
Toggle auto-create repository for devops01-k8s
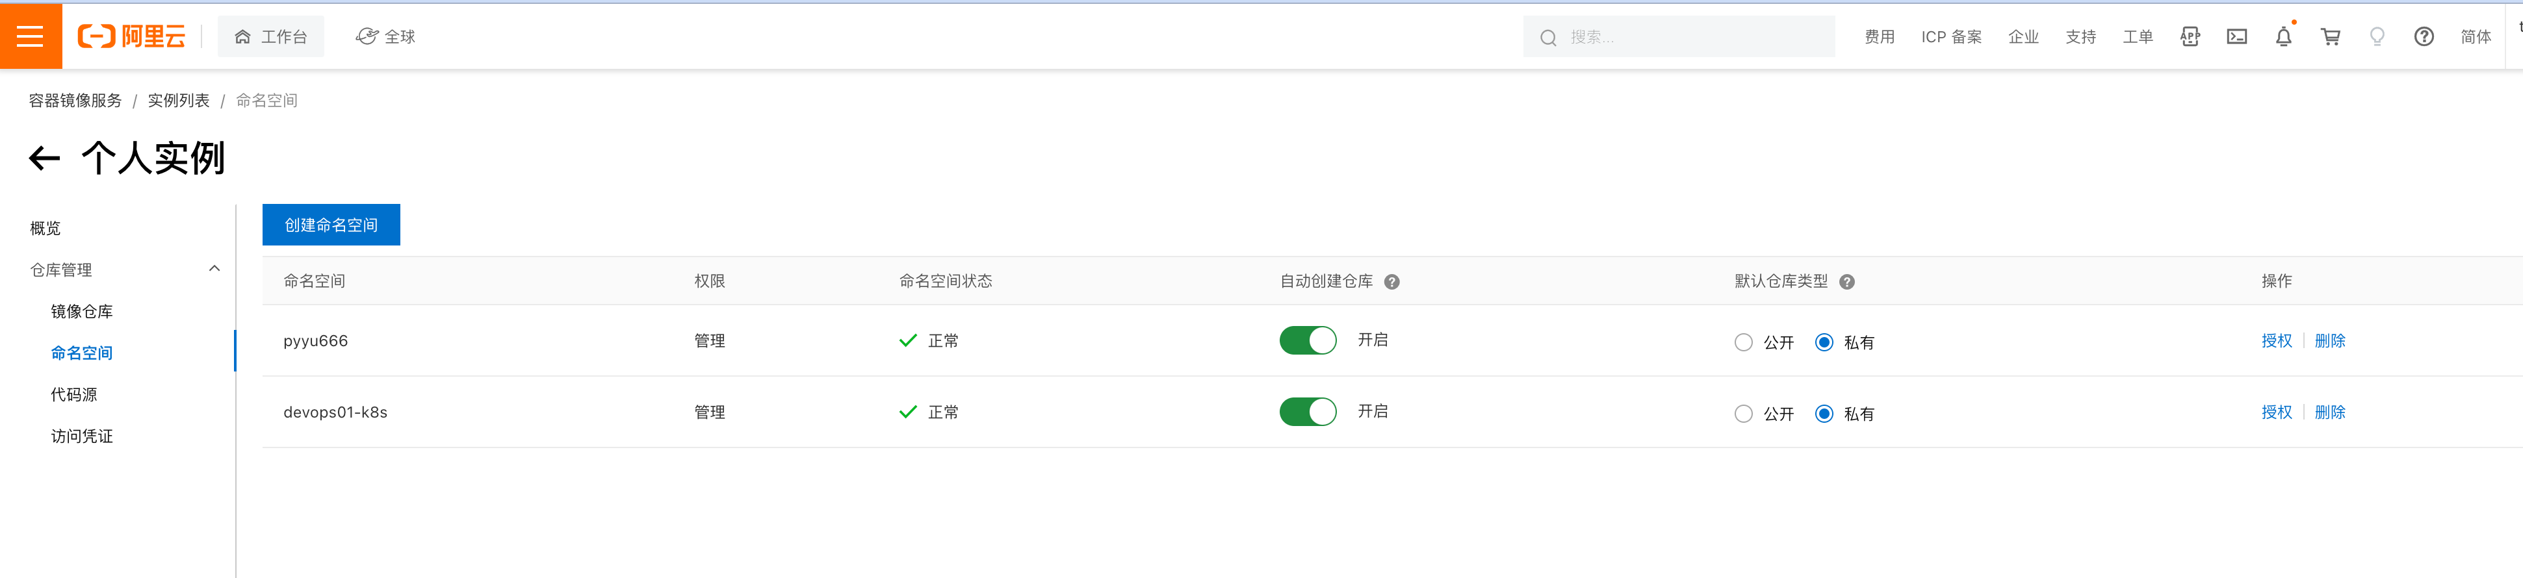pos(1308,412)
